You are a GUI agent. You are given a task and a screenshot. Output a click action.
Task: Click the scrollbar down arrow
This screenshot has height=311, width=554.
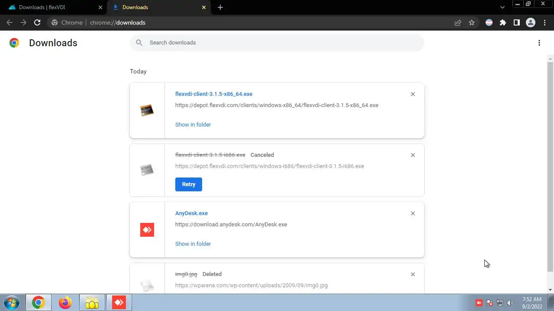click(x=551, y=290)
